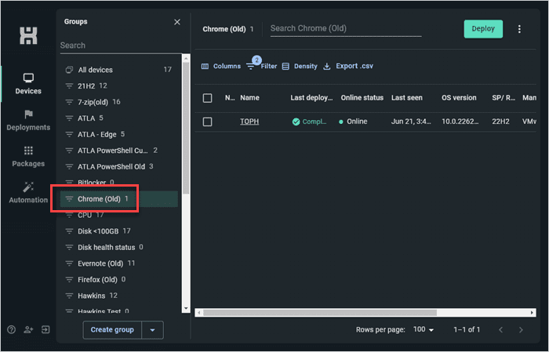The image size is (549, 352).
Task: Open the Density setting
Action: pos(300,66)
